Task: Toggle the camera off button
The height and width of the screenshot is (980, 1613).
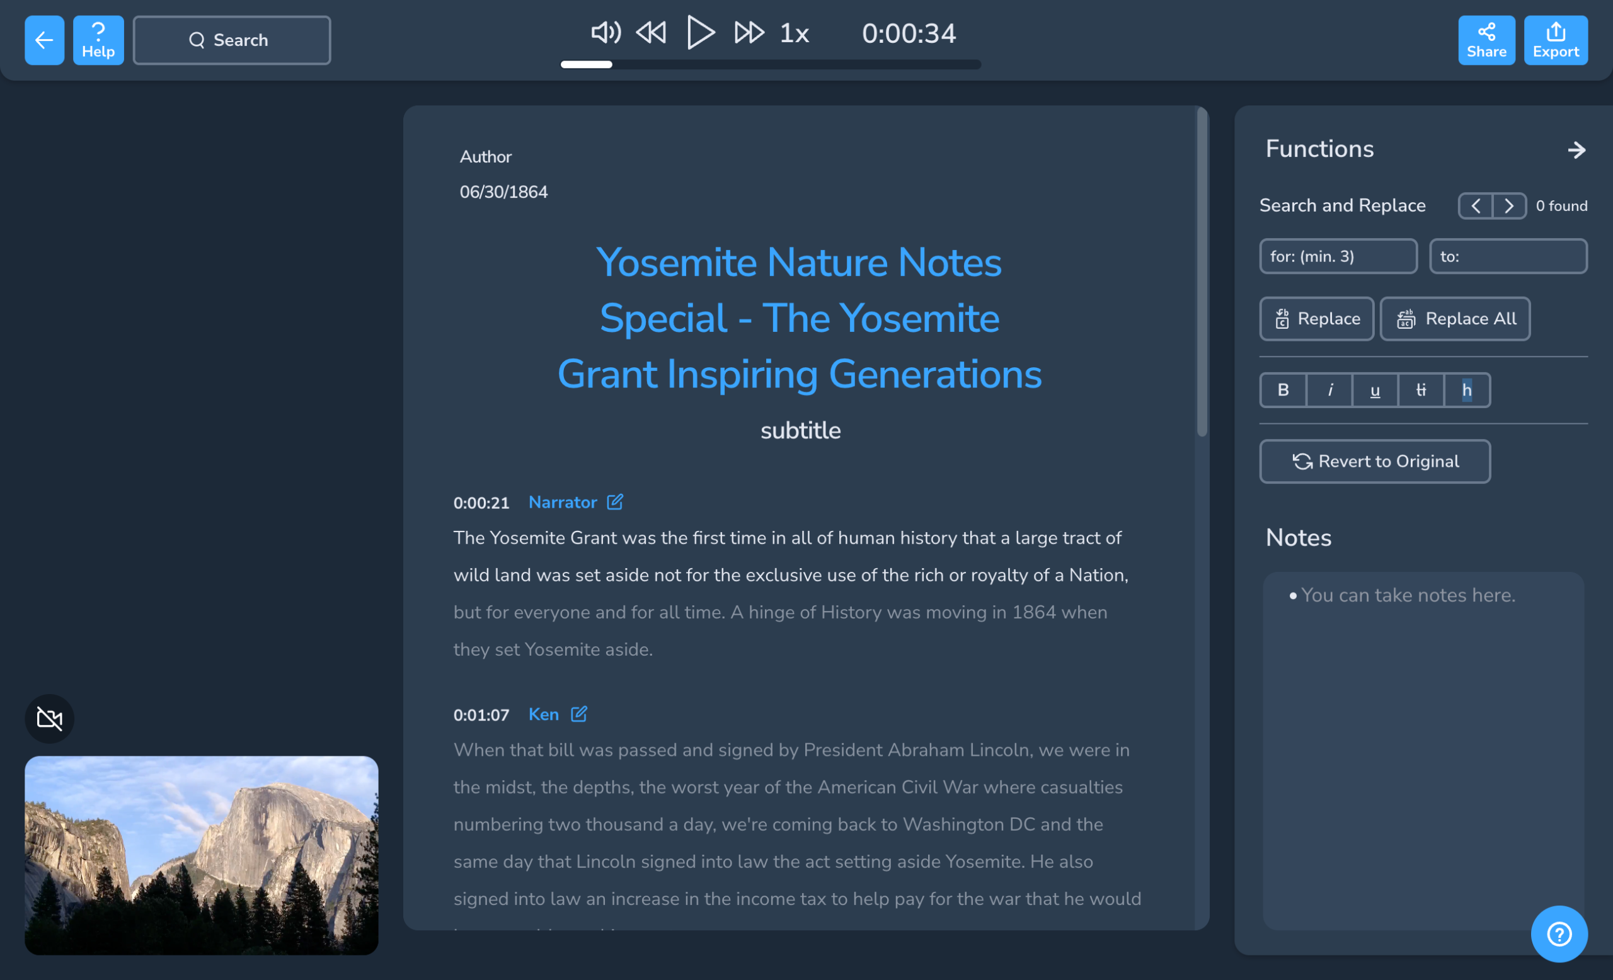Action: pyautogui.click(x=49, y=719)
